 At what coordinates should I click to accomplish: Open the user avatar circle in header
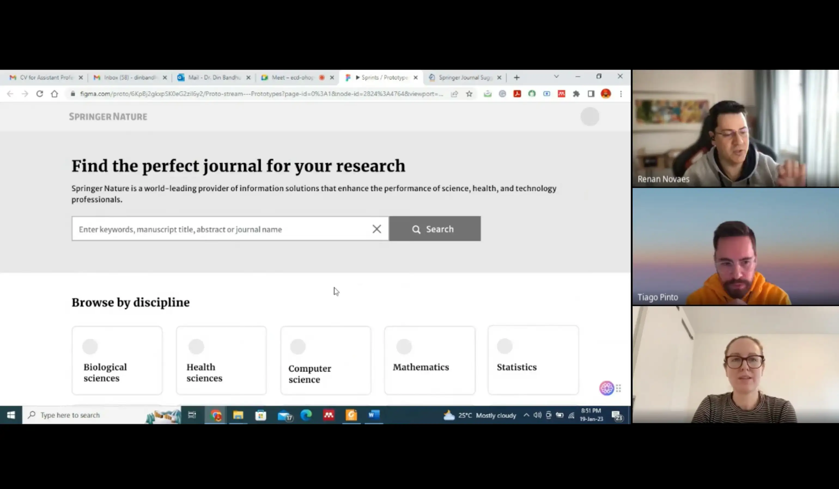pyautogui.click(x=590, y=117)
